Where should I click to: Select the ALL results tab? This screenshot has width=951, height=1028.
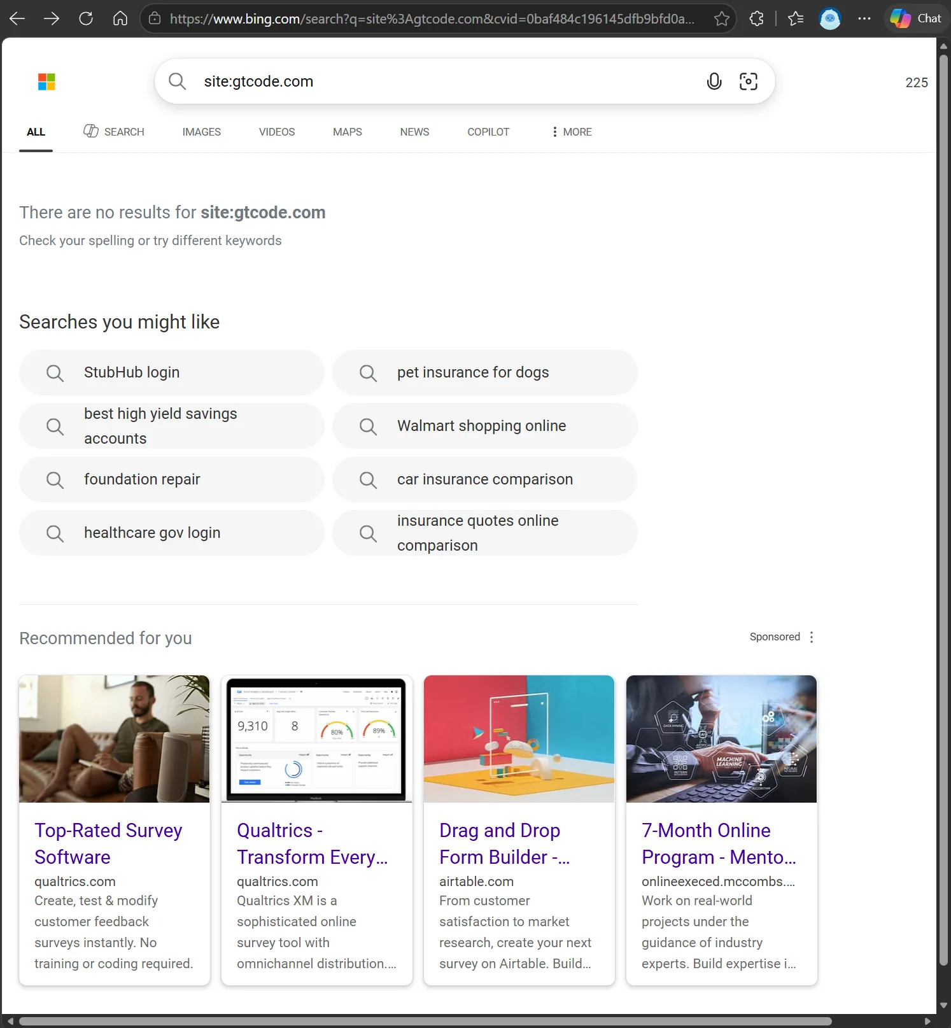click(36, 132)
